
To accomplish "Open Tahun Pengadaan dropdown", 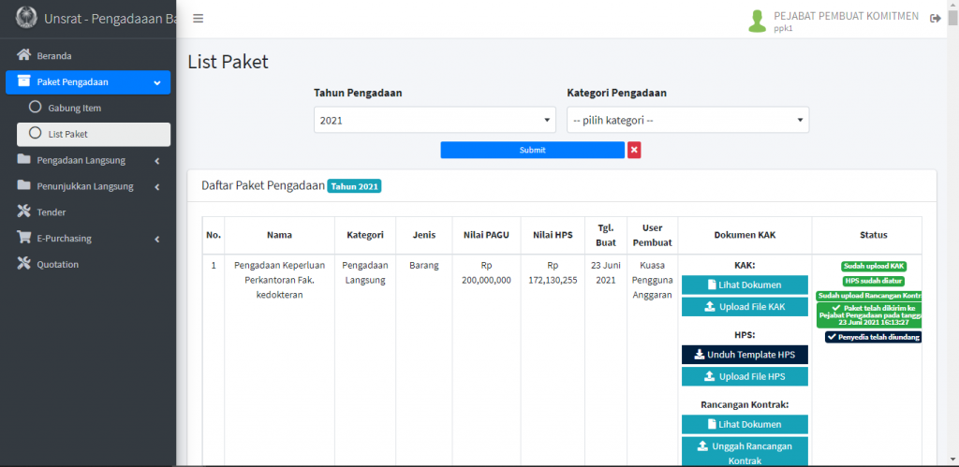I will pyautogui.click(x=434, y=120).
